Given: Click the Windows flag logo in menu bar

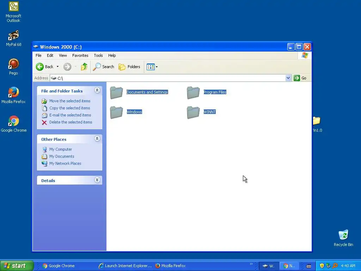Looking at the screenshot, I should click(x=305, y=55).
